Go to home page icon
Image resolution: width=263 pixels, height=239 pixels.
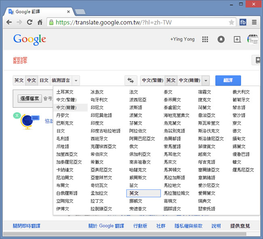[40, 22]
